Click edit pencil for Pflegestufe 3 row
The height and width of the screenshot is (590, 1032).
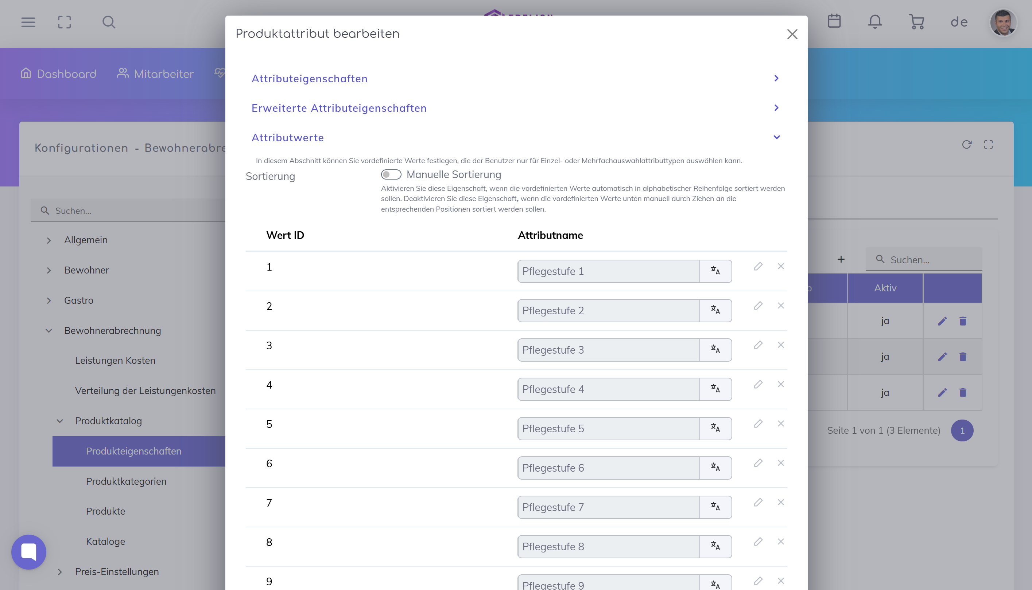(x=758, y=345)
